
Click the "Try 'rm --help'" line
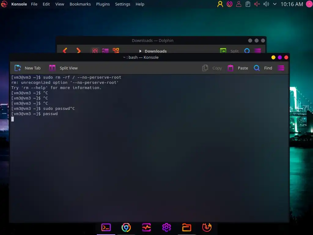56,88
